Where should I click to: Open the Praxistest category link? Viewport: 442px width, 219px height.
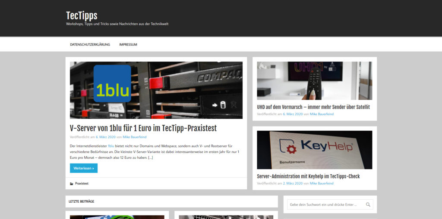[82, 183]
